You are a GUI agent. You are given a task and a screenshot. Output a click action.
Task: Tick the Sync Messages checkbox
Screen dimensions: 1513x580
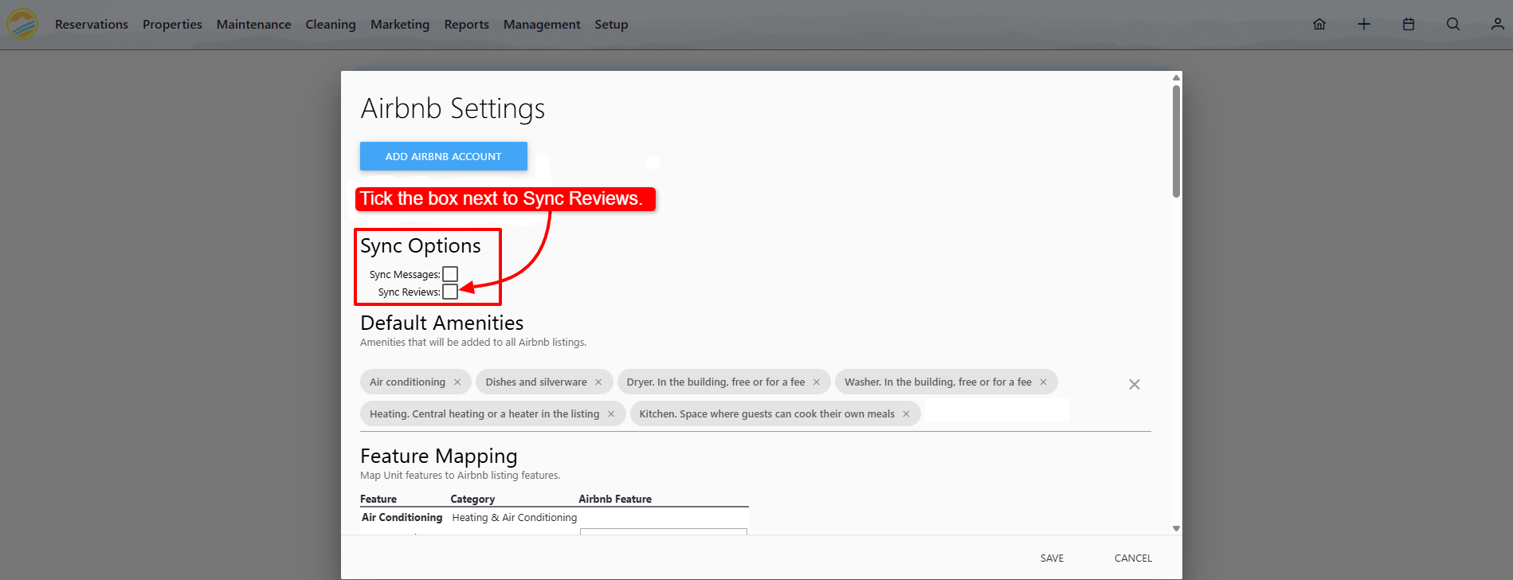(450, 274)
